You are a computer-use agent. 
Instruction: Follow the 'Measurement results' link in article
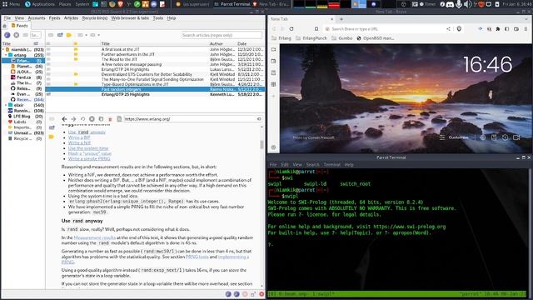pyautogui.click(x=94, y=237)
